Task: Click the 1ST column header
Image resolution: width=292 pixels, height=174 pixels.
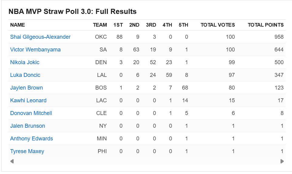Action: tap(118, 25)
